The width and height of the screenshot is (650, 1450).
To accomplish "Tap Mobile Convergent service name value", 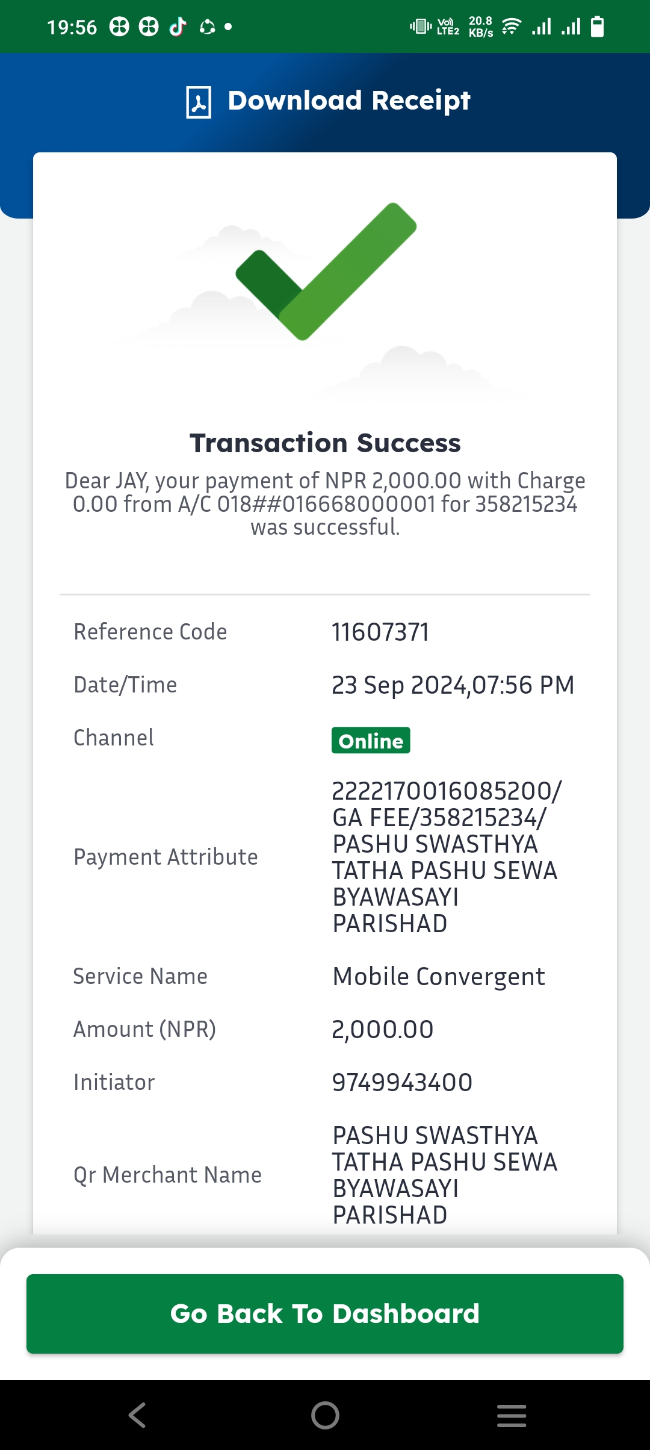I will click(x=439, y=977).
